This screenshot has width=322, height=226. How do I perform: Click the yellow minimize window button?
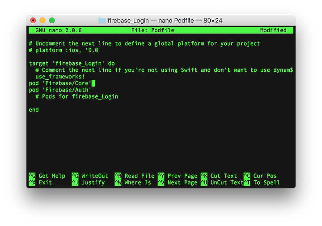[42, 20]
